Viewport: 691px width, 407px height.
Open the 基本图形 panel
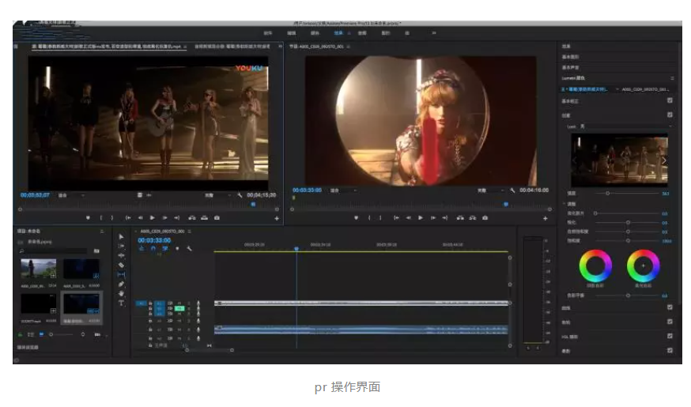pos(570,57)
